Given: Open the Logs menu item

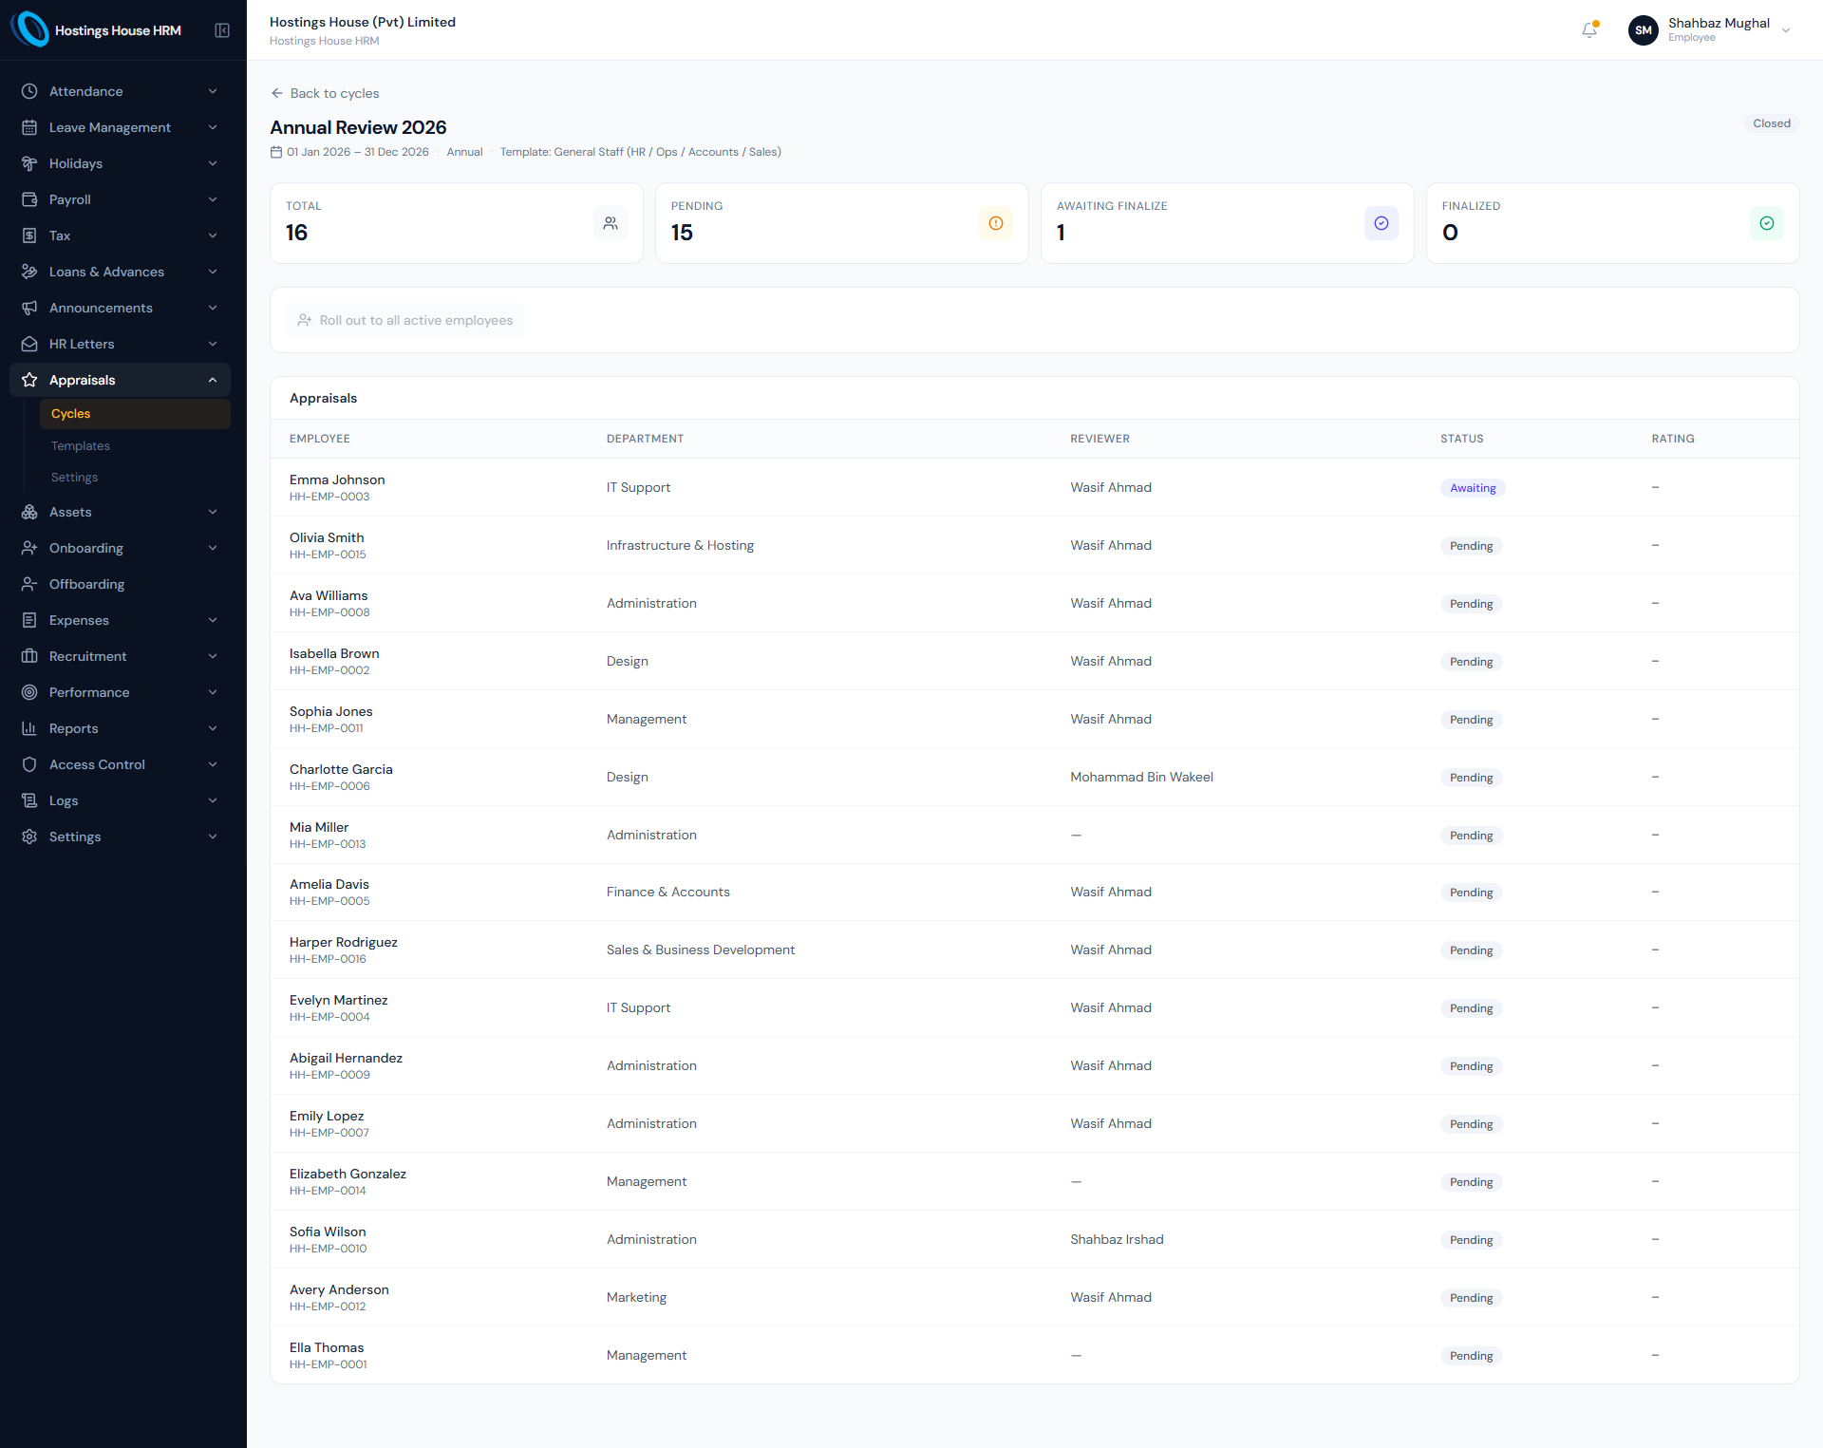Looking at the screenshot, I should click(x=120, y=800).
